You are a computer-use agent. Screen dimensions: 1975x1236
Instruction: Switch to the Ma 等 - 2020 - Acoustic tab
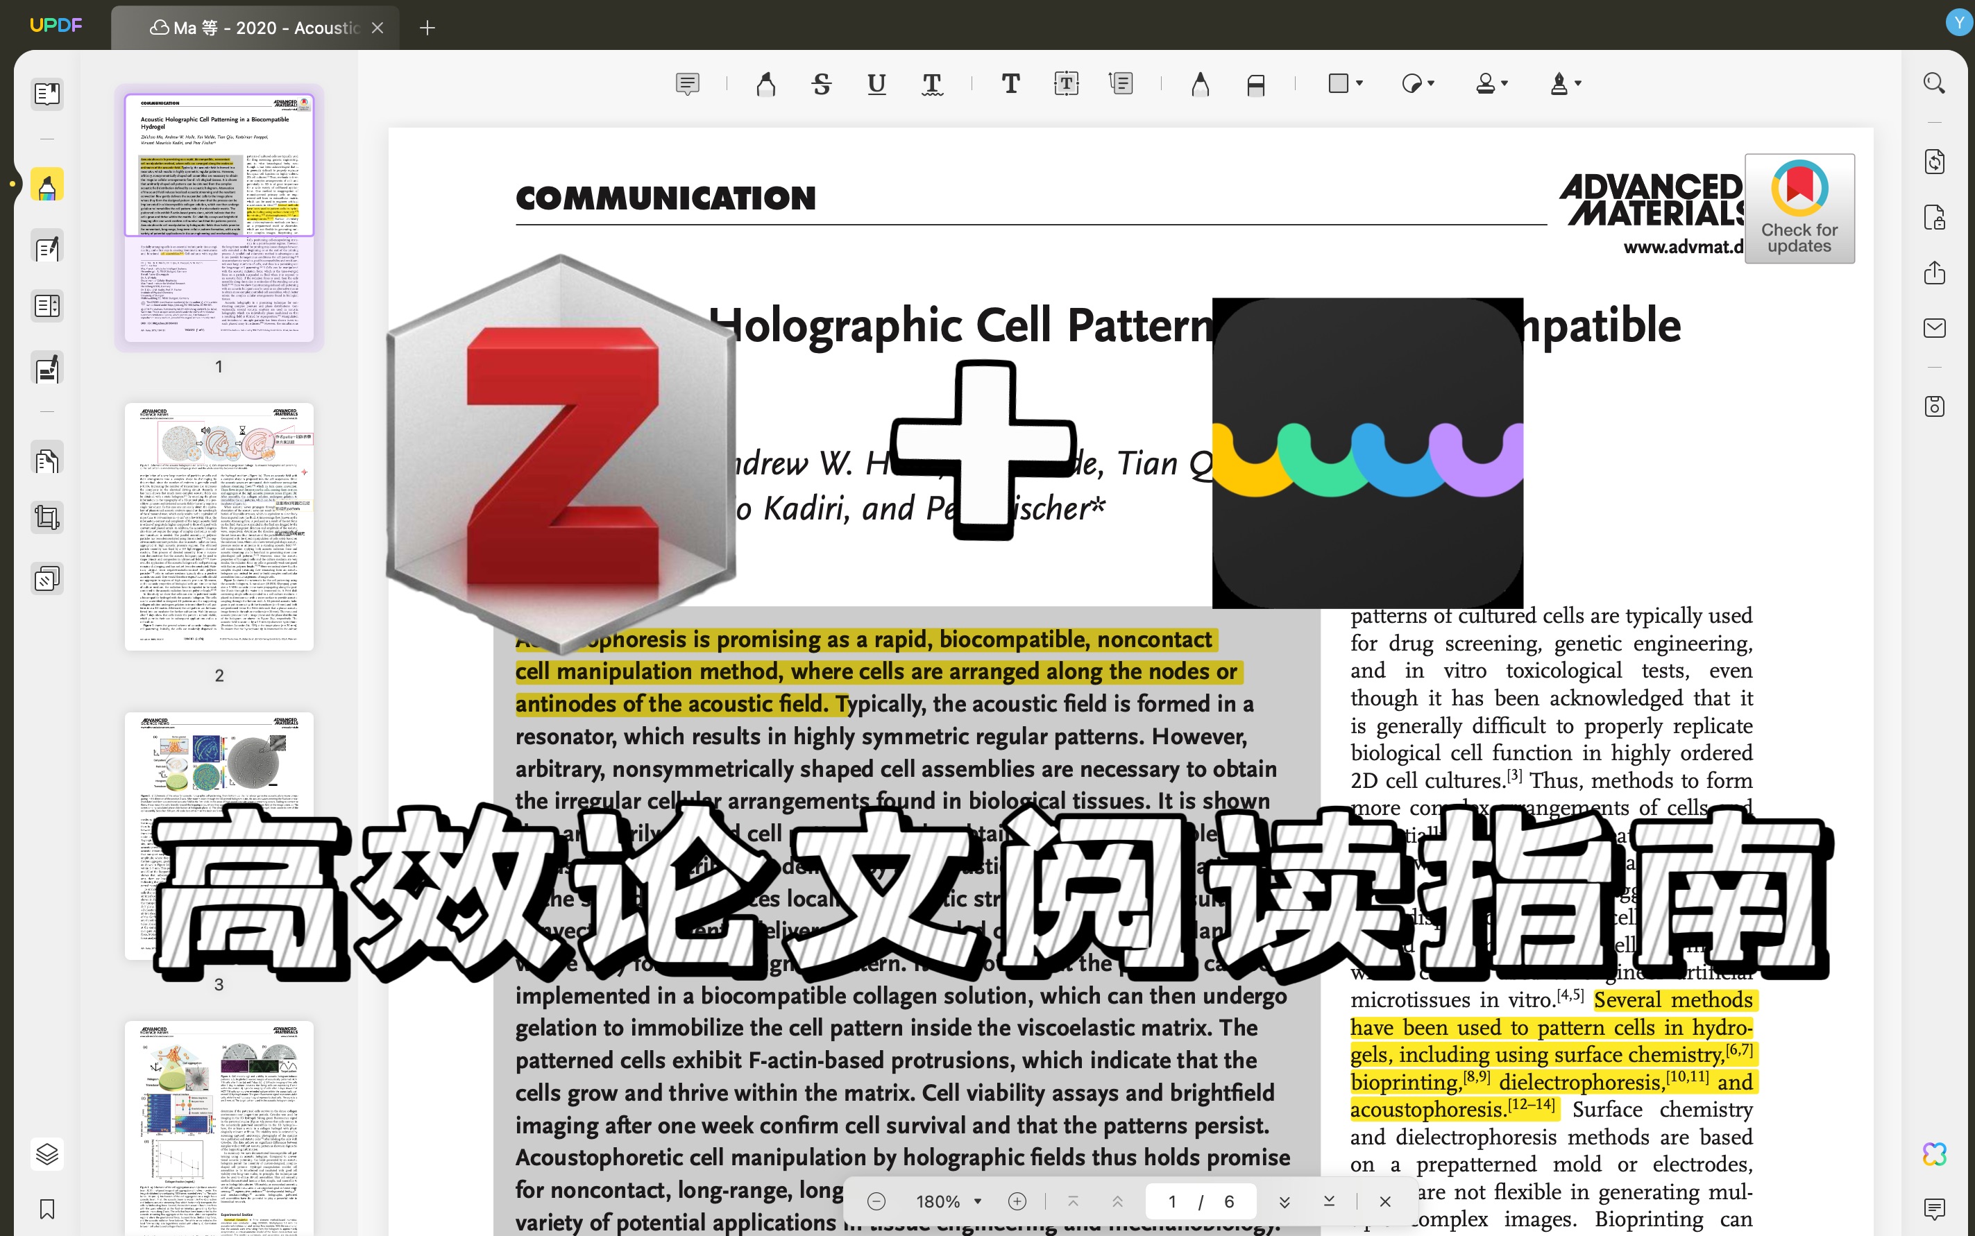pos(255,28)
